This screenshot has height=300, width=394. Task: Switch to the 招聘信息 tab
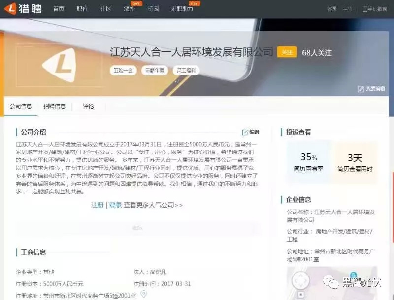pos(55,106)
